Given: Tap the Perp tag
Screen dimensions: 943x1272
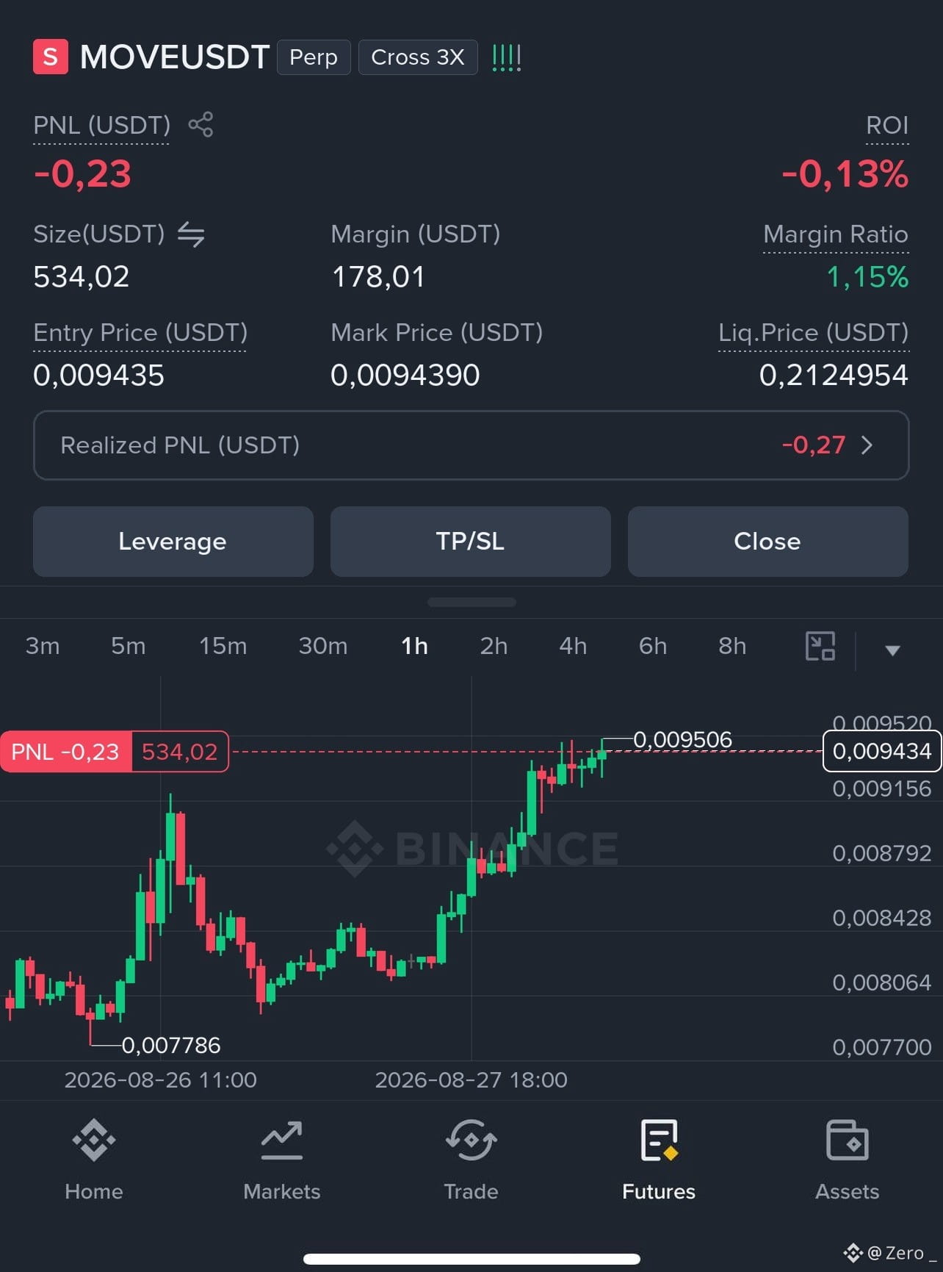Looking at the screenshot, I should tap(314, 57).
